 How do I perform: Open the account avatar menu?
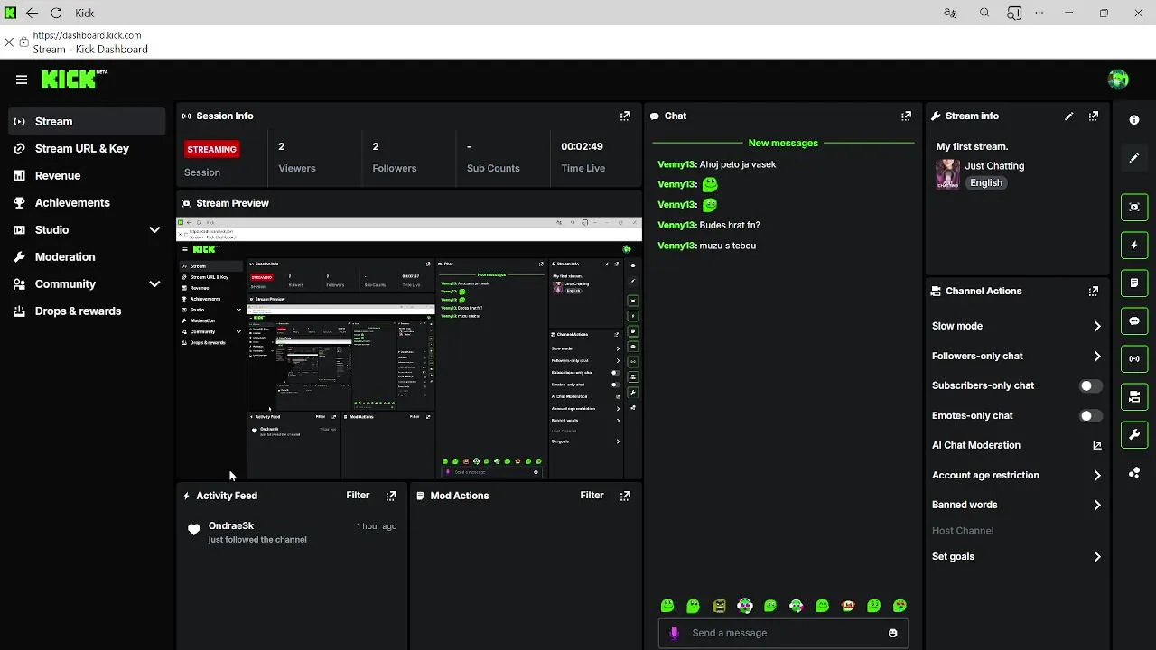tap(1118, 79)
